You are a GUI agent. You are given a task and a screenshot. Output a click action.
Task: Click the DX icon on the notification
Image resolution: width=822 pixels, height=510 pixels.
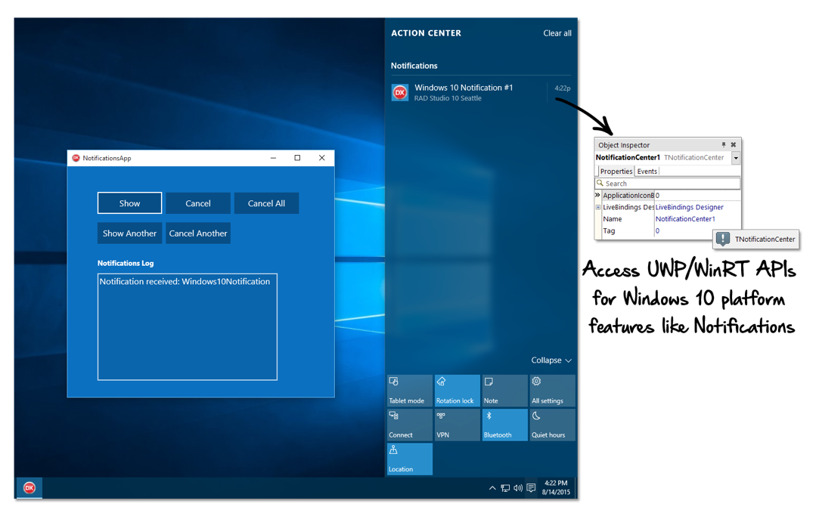400,93
